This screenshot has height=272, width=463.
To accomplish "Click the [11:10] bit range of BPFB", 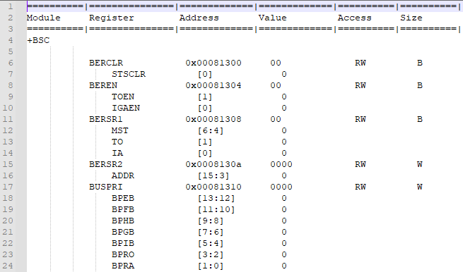I will [216, 209].
